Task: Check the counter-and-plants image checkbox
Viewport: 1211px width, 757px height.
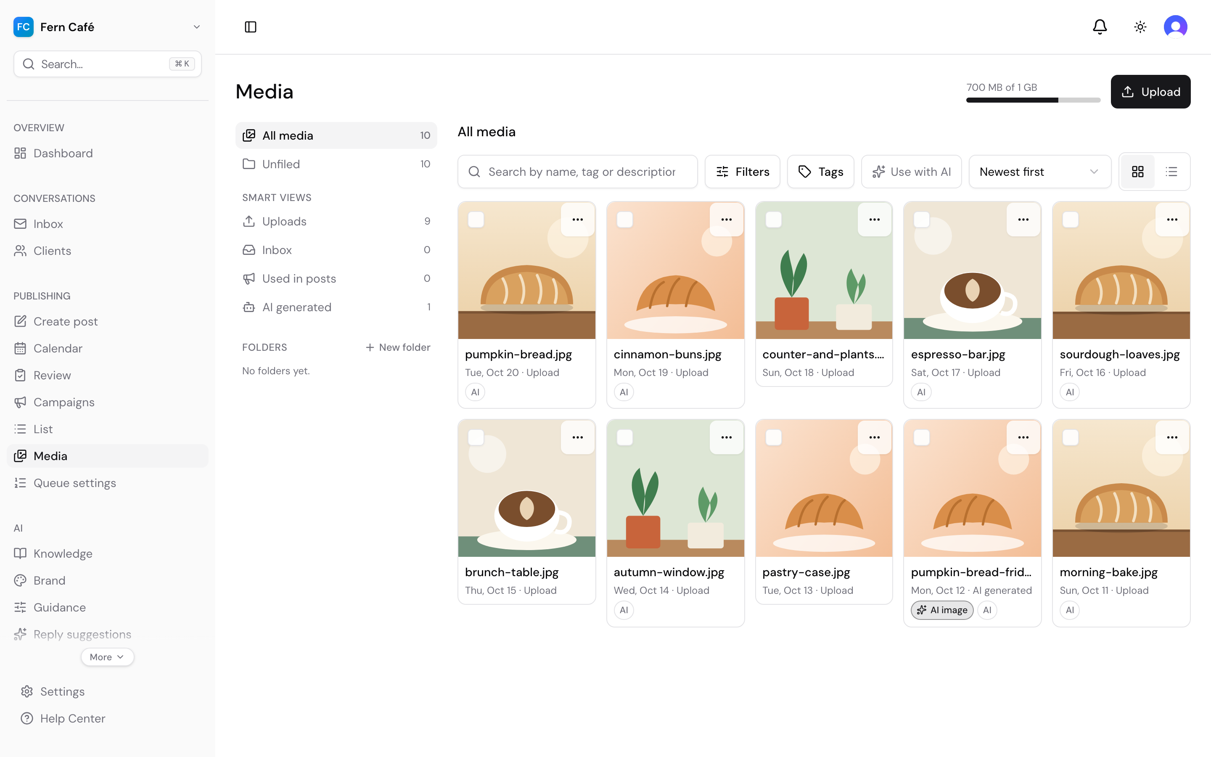Action: pos(773,220)
